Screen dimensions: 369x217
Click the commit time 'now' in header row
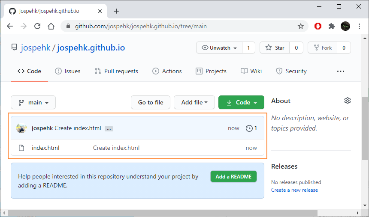233,128
